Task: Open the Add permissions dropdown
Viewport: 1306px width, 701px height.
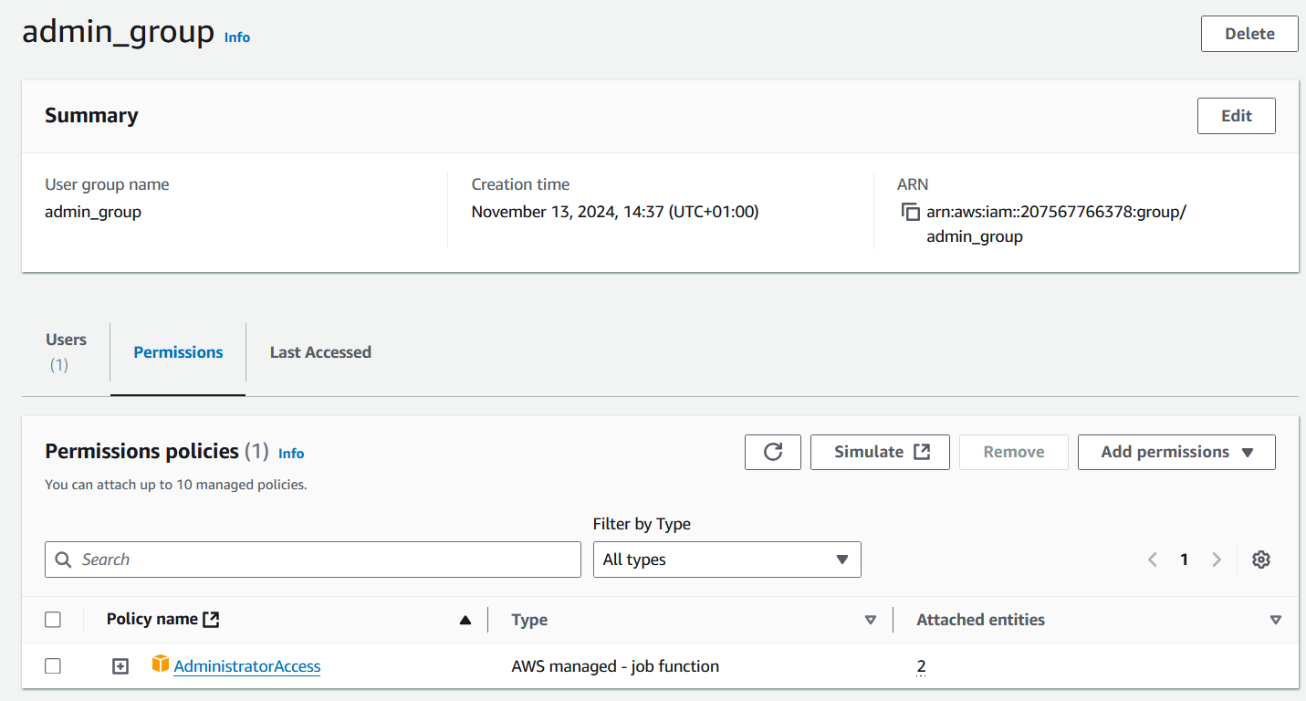Action: tap(1176, 452)
